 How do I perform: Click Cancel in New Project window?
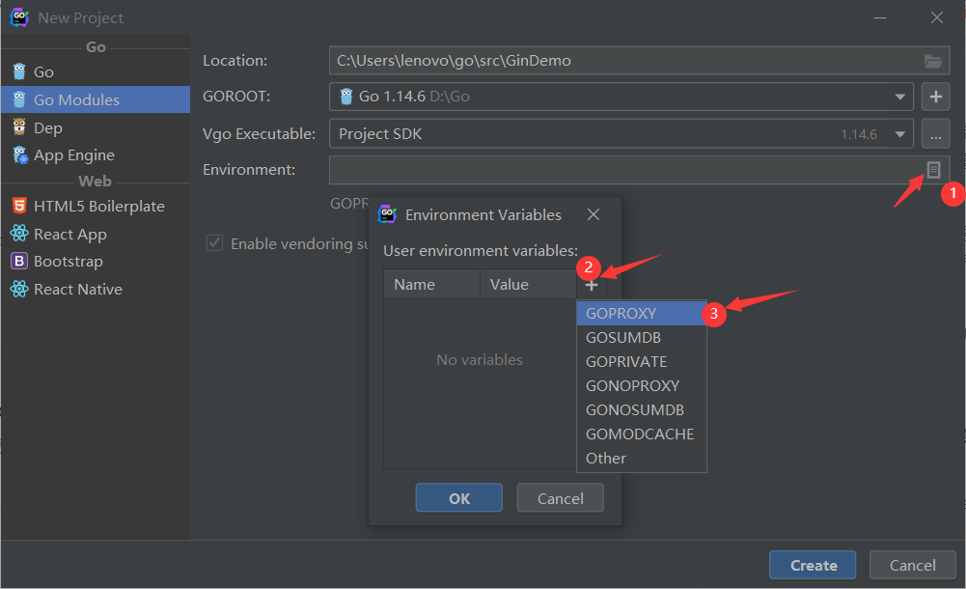(912, 565)
